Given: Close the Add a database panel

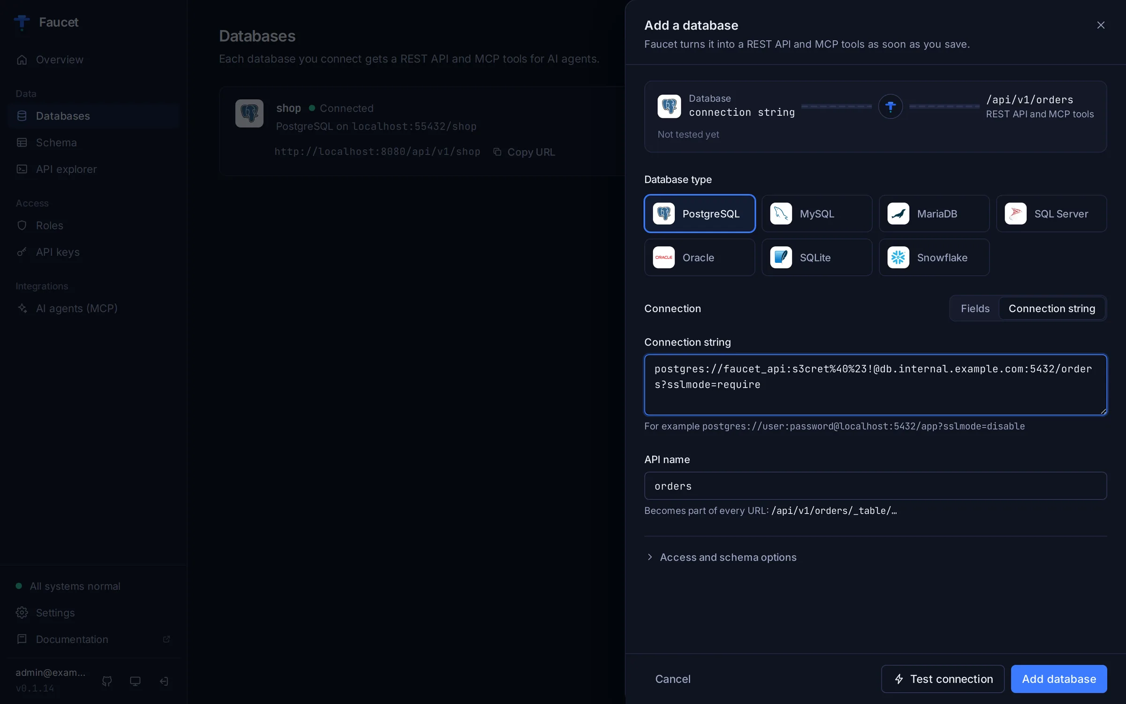Looking at the screenshot, I should (1101, 25).
